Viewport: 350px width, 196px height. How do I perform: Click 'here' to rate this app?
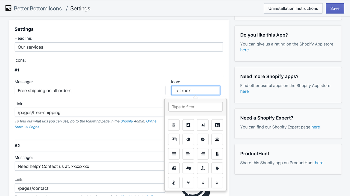tap(244, 50)
